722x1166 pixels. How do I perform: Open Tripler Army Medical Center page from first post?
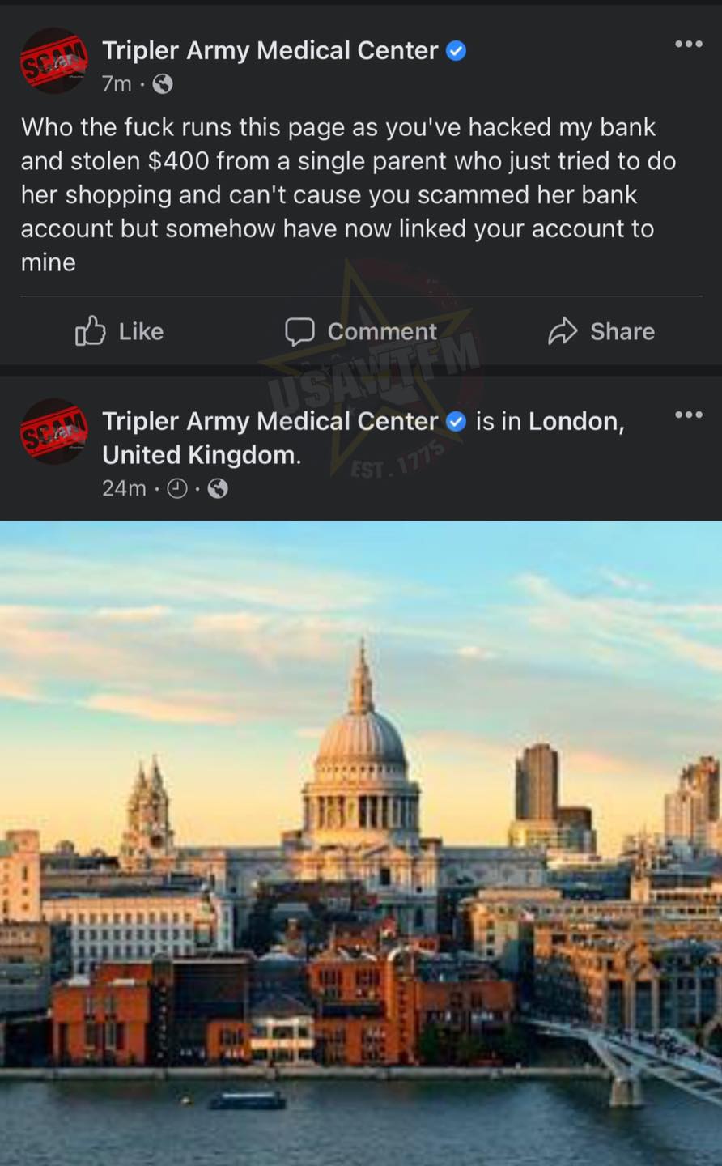tap(270, 51)
